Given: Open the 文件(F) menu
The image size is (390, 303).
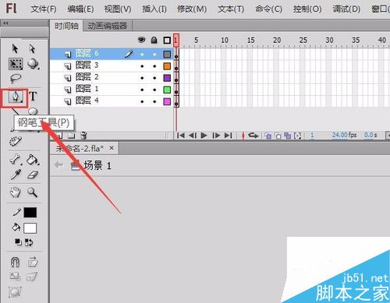Looking at the screenshot, I should coord(44,9).
